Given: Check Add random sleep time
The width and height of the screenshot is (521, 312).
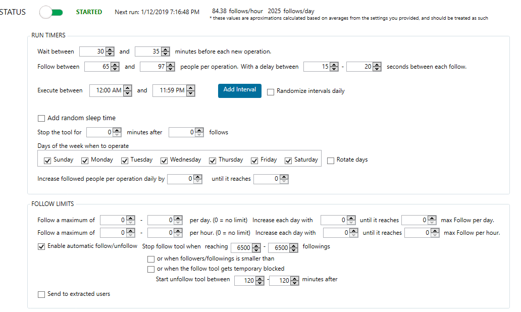Looking at the screenshot, I should 41,118.
